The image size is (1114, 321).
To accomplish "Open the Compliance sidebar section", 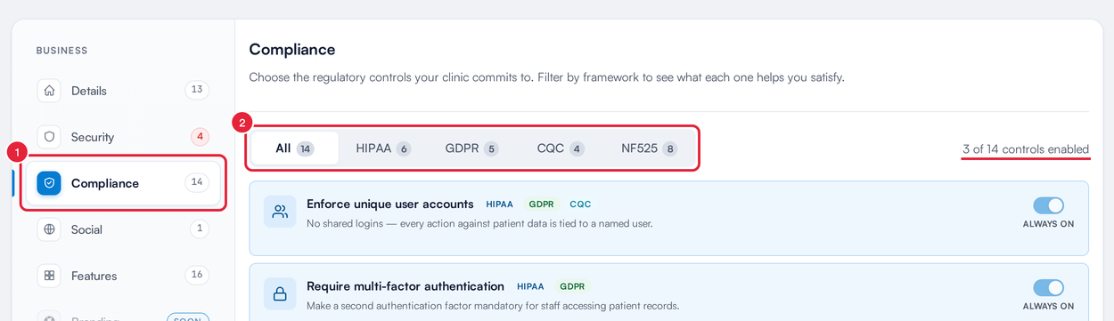I will 123,183.
